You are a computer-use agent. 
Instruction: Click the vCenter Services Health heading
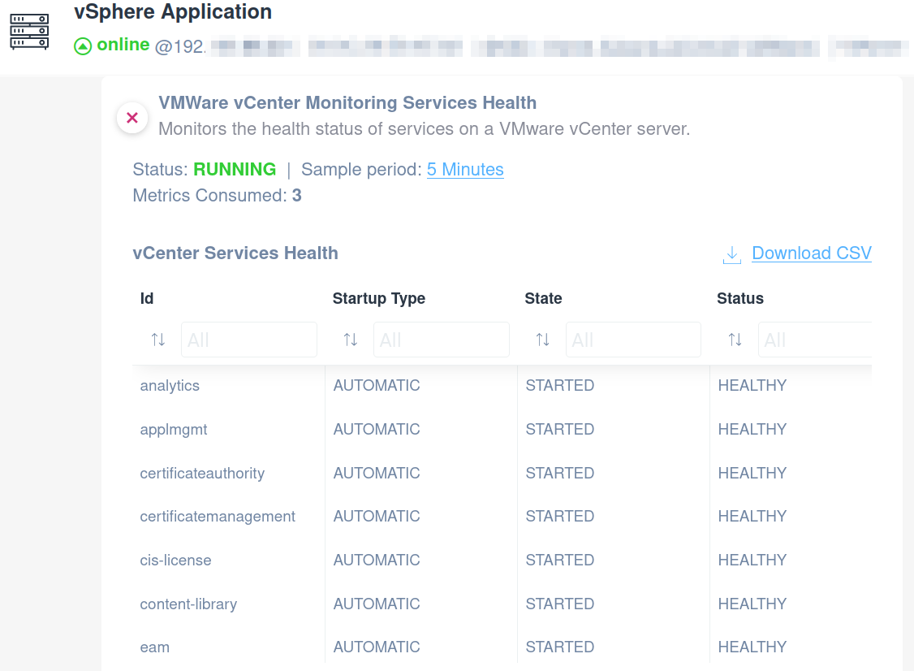[235, 253]
